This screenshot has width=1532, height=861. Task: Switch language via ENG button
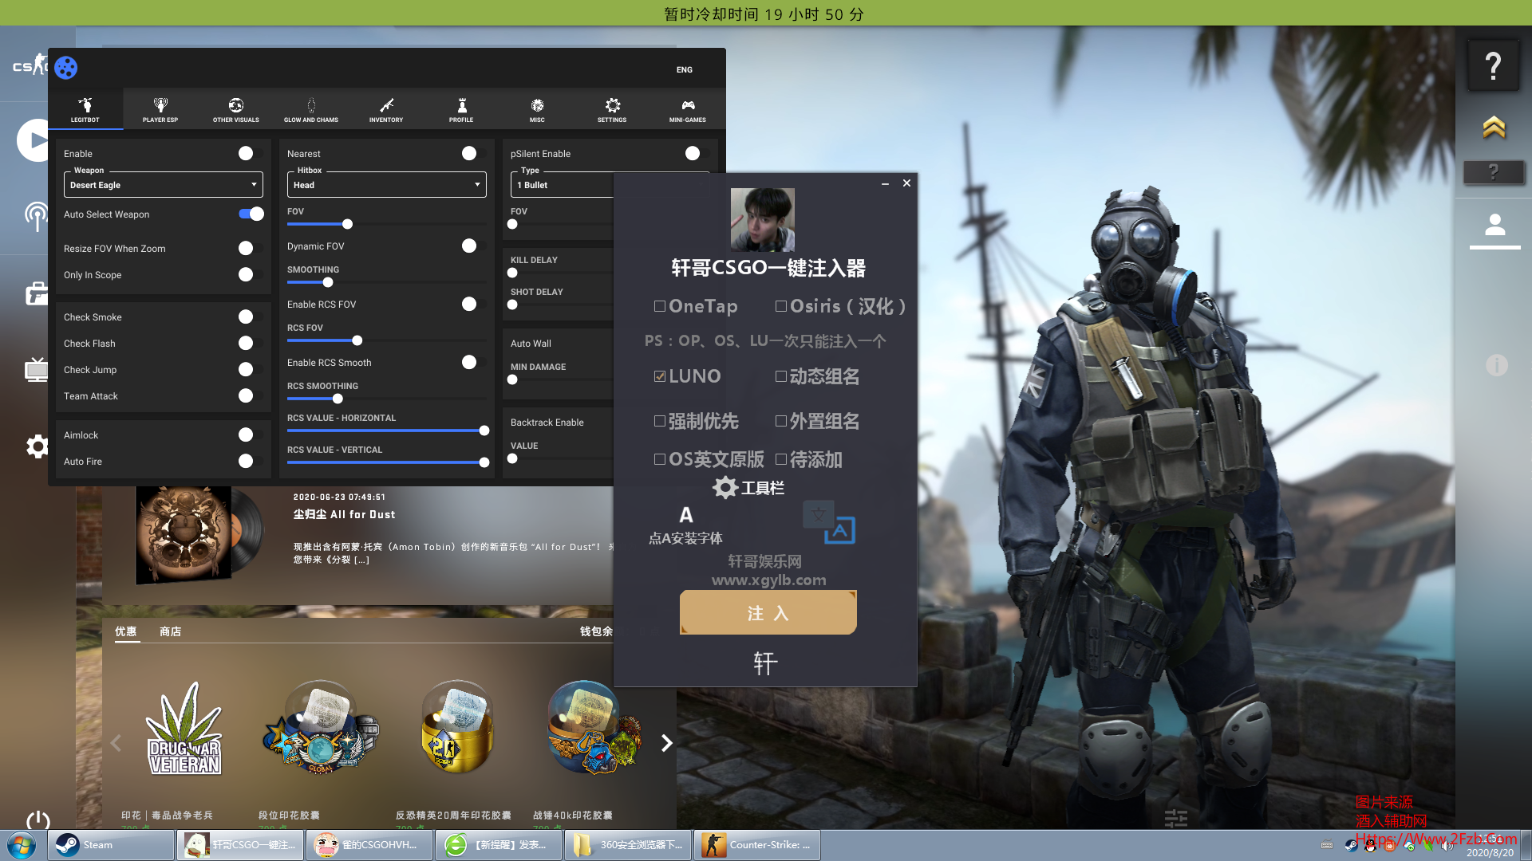[x=685, y=70]
